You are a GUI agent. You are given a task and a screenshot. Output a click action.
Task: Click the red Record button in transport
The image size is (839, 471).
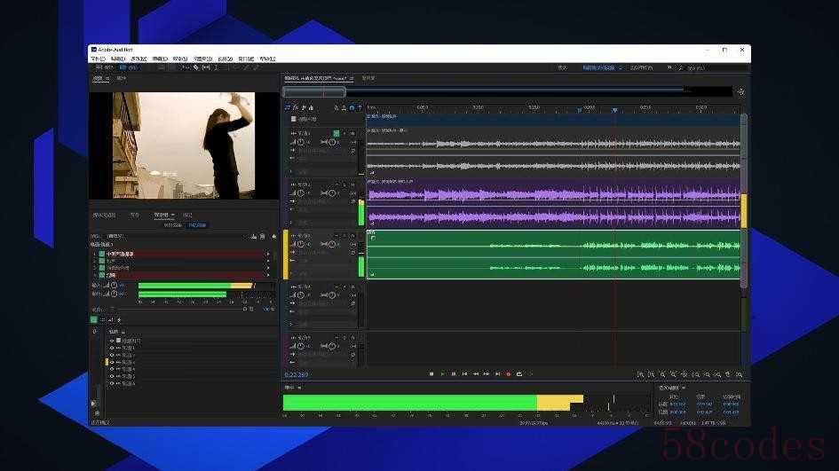[509, 374]
